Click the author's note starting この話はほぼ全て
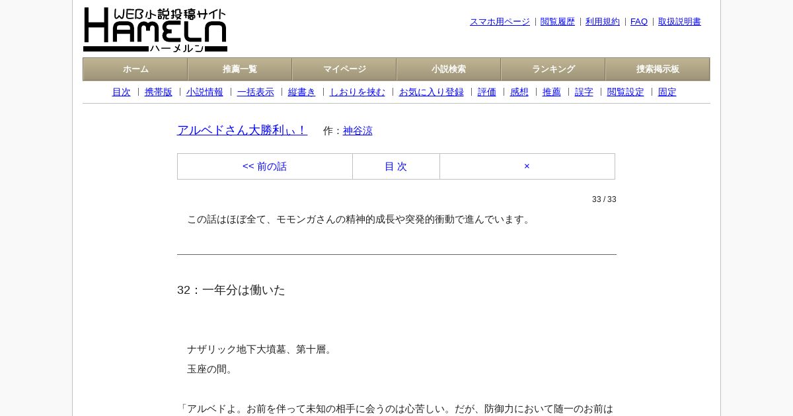The image size is (793, 416). [x=360, y=219]
